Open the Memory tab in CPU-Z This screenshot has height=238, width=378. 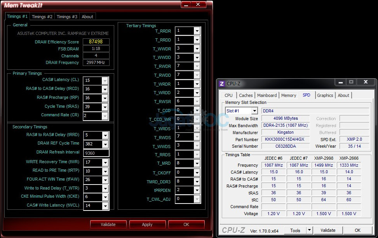(289, 95)
